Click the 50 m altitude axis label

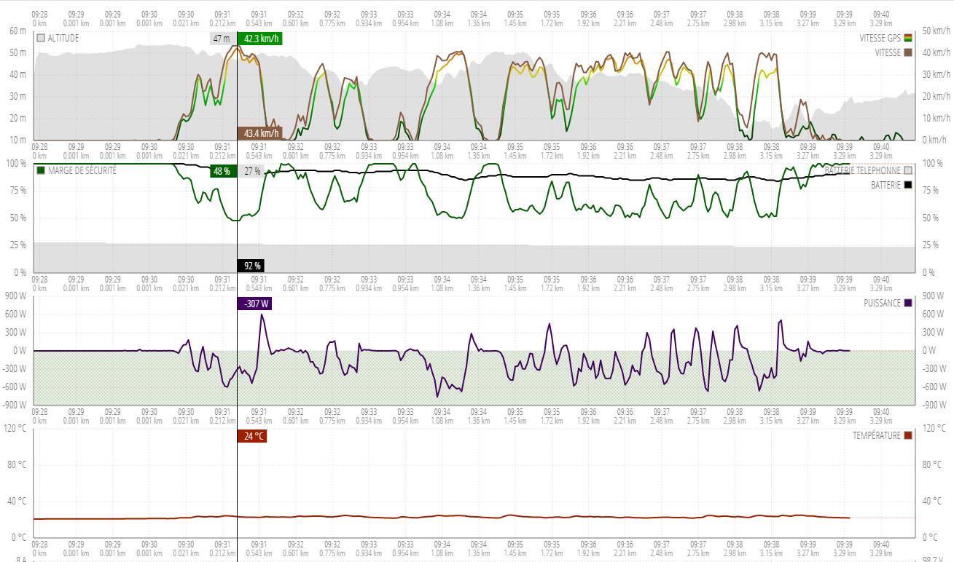click(x=18, y=53)
